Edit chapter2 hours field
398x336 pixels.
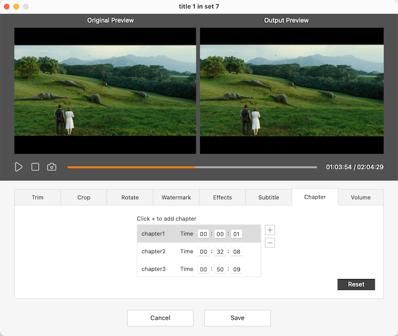[x=203, y=252]
